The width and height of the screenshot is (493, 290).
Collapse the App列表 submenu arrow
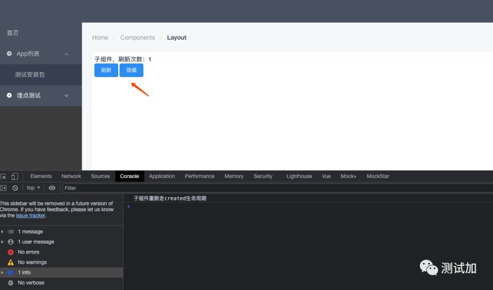click(66, 54)
